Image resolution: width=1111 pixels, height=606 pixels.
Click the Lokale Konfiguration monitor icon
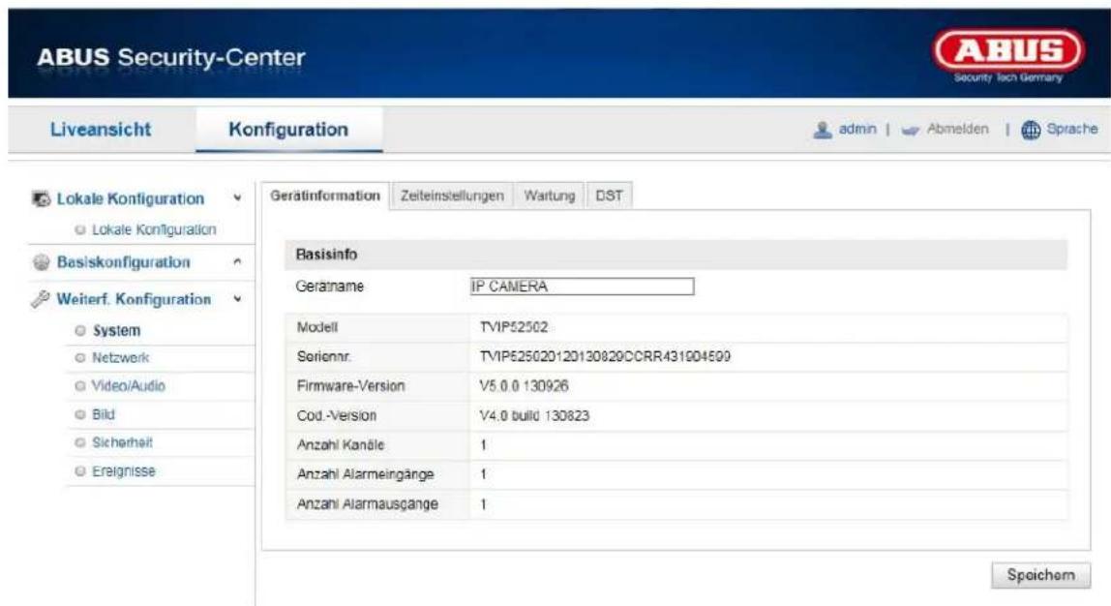tap(41, 199)
